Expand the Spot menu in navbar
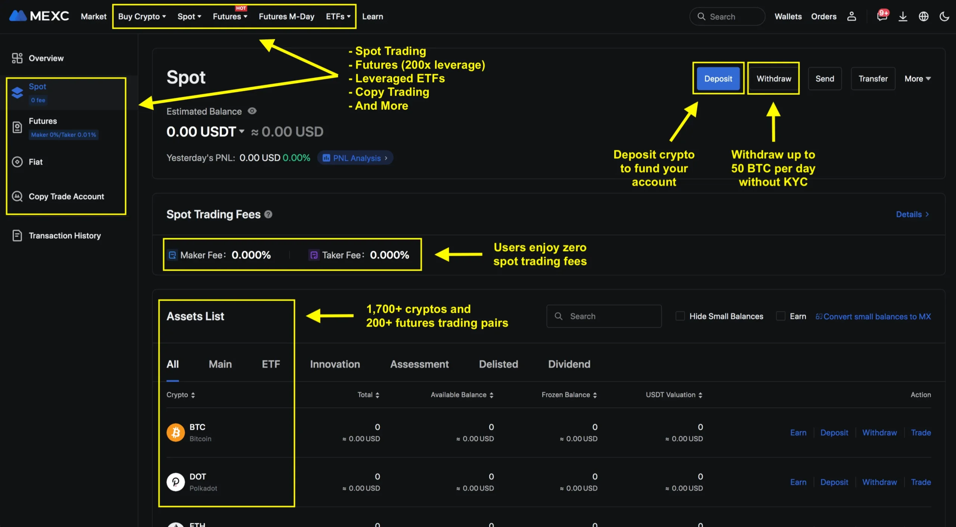The width and height of the screenshot is (956, 527). (189, 16)
